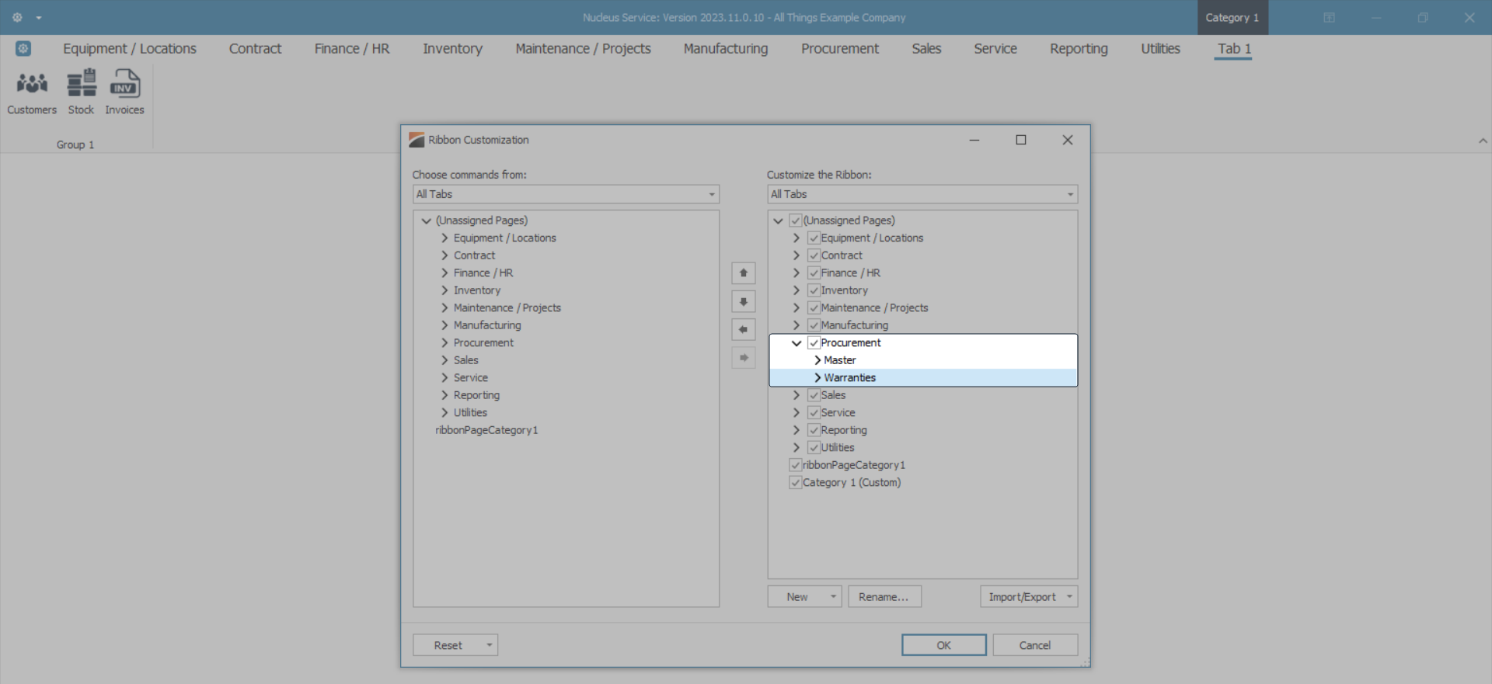
Task: Open the Utilities ribbon tab
Action: [1160, 48]
